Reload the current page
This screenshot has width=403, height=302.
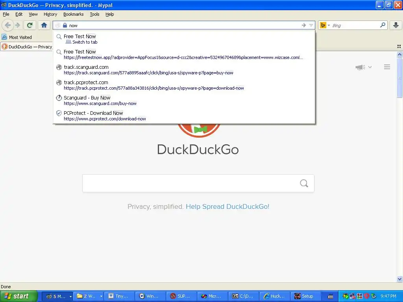coord(30,25)
